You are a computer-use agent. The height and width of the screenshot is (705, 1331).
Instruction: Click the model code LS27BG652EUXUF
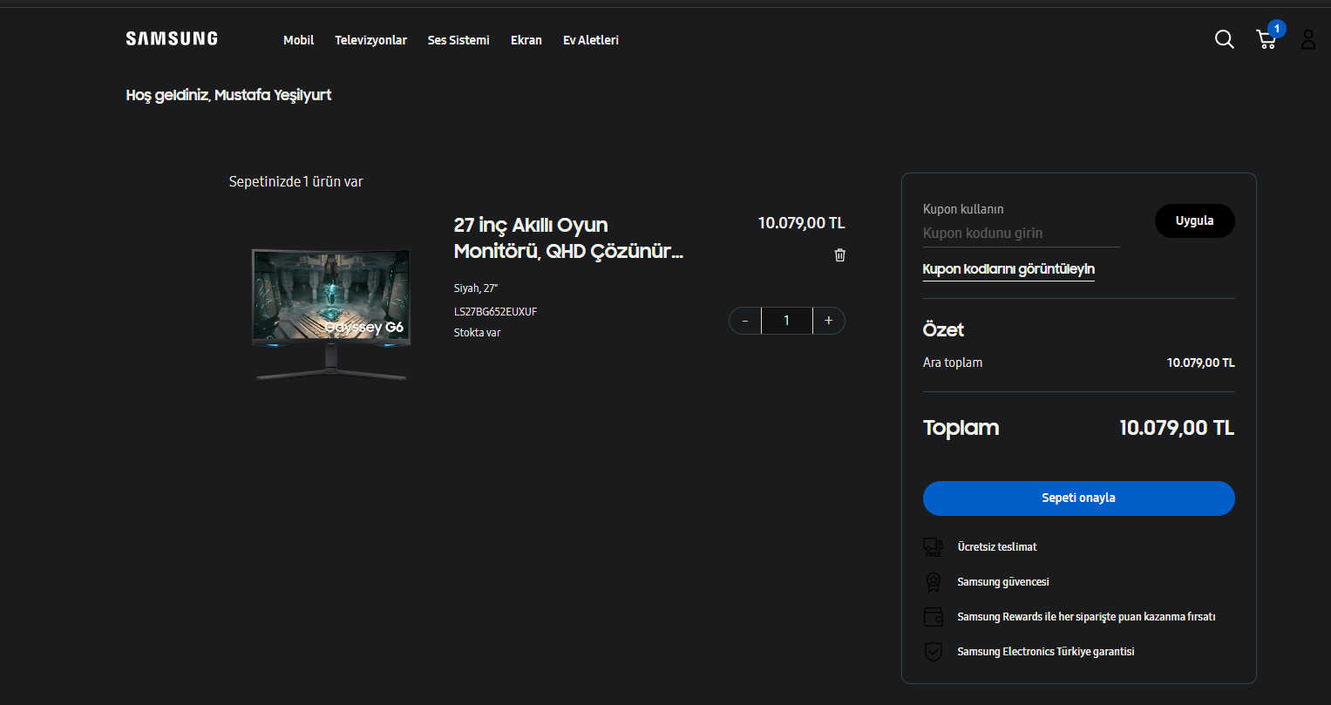tap(495, 311)
